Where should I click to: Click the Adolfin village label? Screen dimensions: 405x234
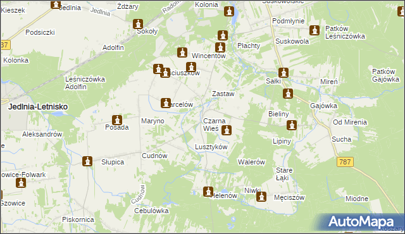(x=113, y=47)
